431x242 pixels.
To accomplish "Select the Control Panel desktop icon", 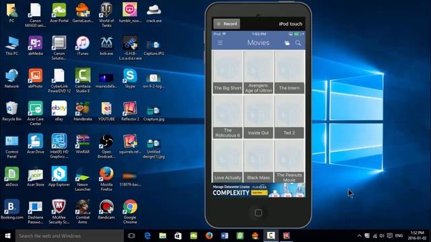I will point(11,146).
